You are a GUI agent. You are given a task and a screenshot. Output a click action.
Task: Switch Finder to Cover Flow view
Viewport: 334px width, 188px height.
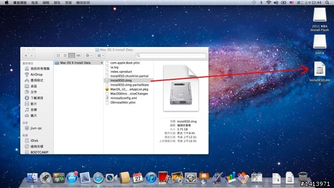point(78,56)
